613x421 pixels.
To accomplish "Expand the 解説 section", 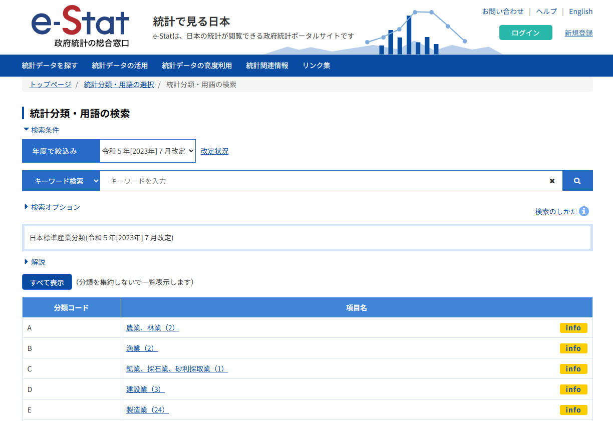I will (x=35, y=262).
